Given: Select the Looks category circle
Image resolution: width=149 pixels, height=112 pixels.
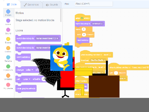Looking at the screenshot, I should pyautogui.click(x=8, y=21).
